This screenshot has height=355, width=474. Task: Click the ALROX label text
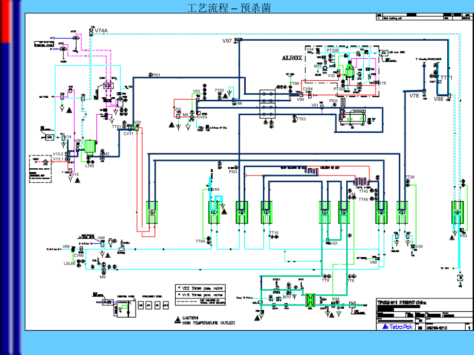pyautogui.click(x=292, y=58)
